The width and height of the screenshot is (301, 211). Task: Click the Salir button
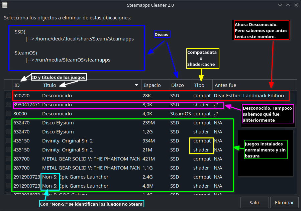[255, 203]
